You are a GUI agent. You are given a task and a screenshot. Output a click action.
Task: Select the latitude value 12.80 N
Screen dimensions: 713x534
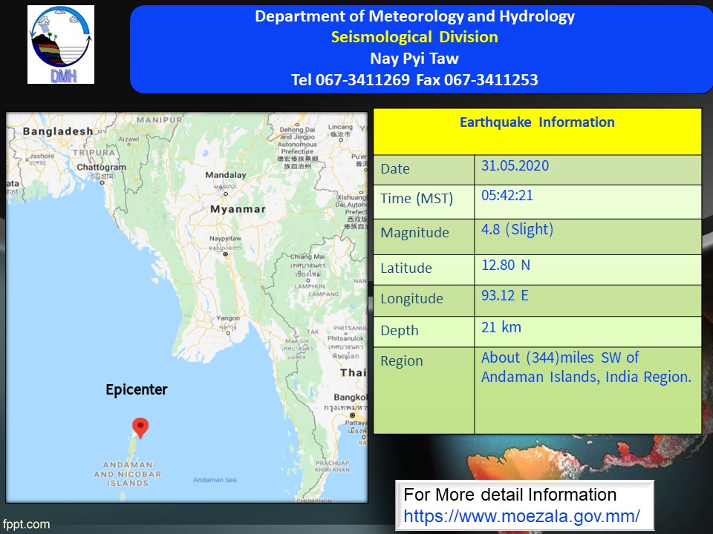[x=506, y=265]
